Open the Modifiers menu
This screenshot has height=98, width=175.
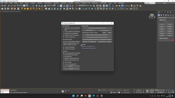tap(33, 3)
